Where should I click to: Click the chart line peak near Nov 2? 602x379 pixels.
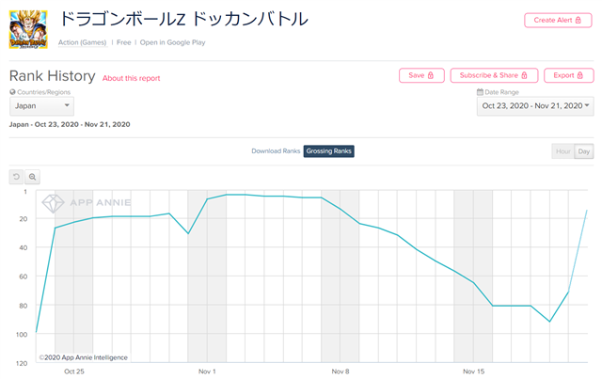226,195
